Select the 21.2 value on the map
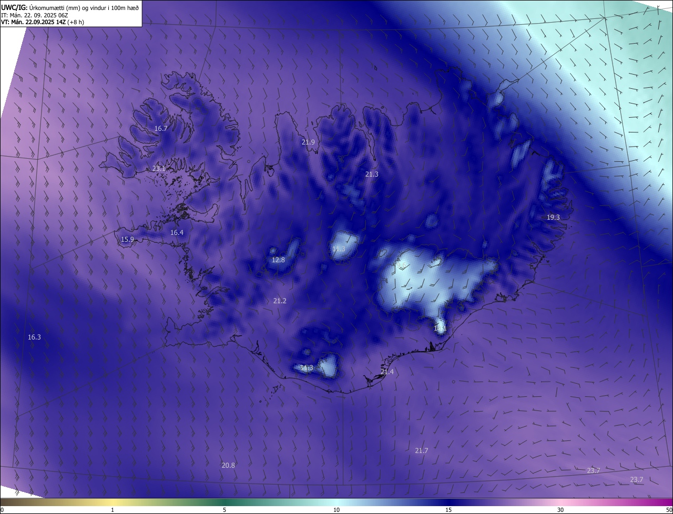Image resolution: width=673 pixels, height=514 pixels. tap(280, 301)
